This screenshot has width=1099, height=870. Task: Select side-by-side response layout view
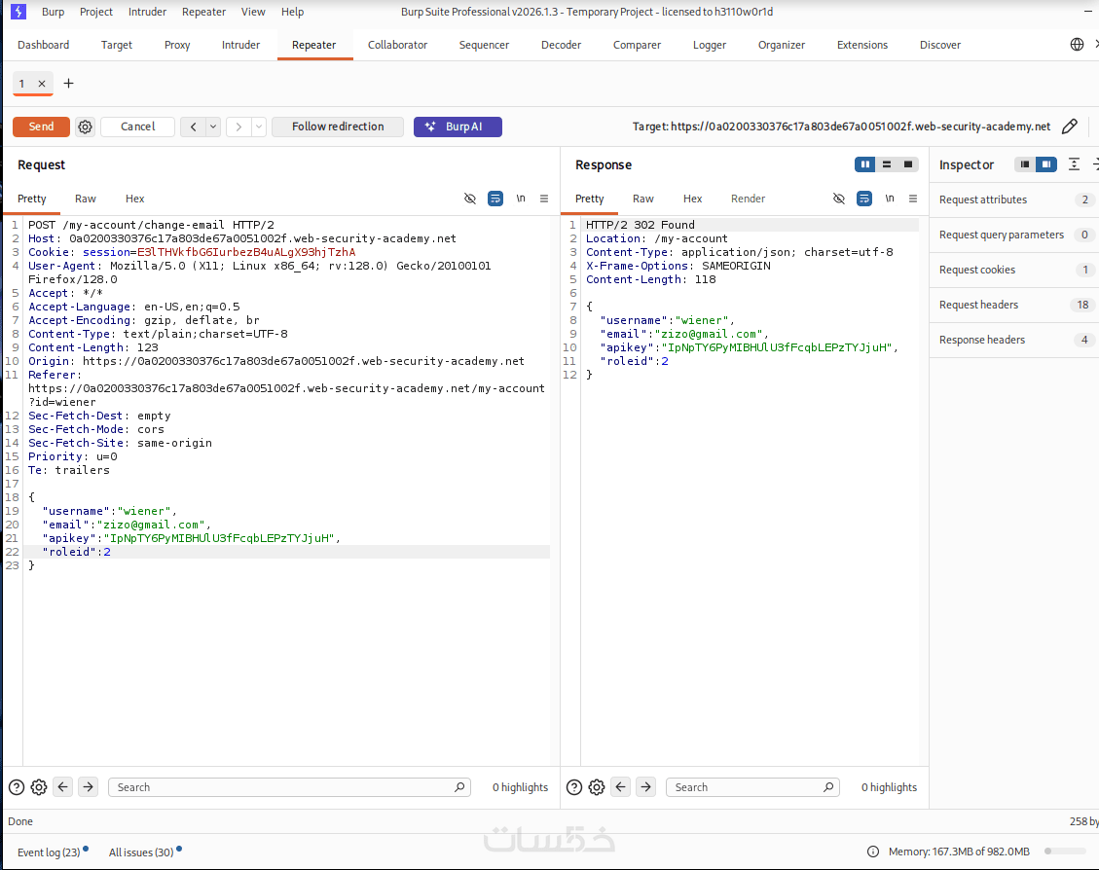864,164
